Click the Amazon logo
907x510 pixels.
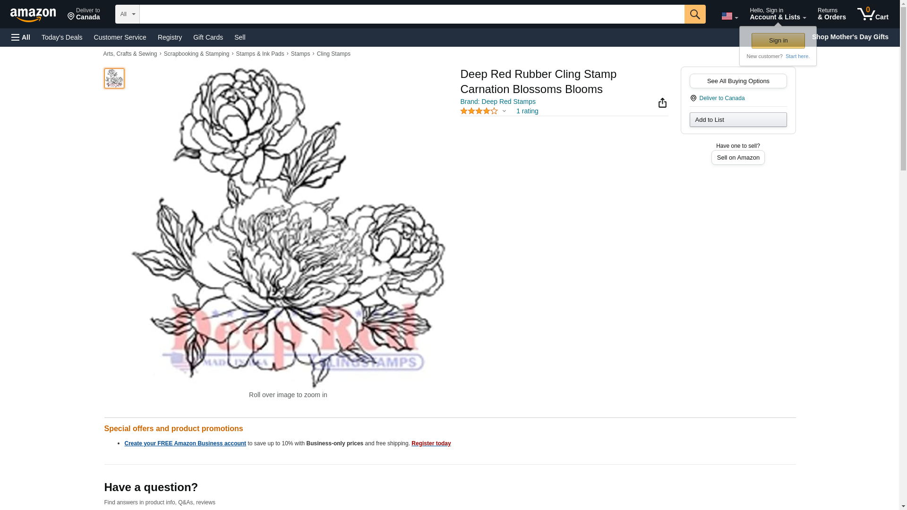(x=33, y=15)
